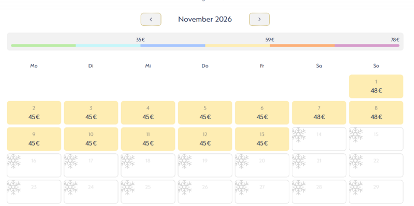
Task: Click the snowflake icon on November 16
Action: click(x=14, y=161)
